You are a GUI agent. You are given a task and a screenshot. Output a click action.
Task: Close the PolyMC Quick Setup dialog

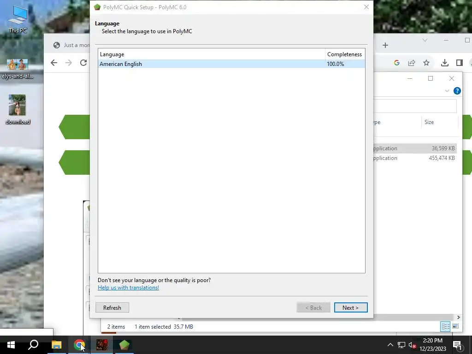[366, 7]
